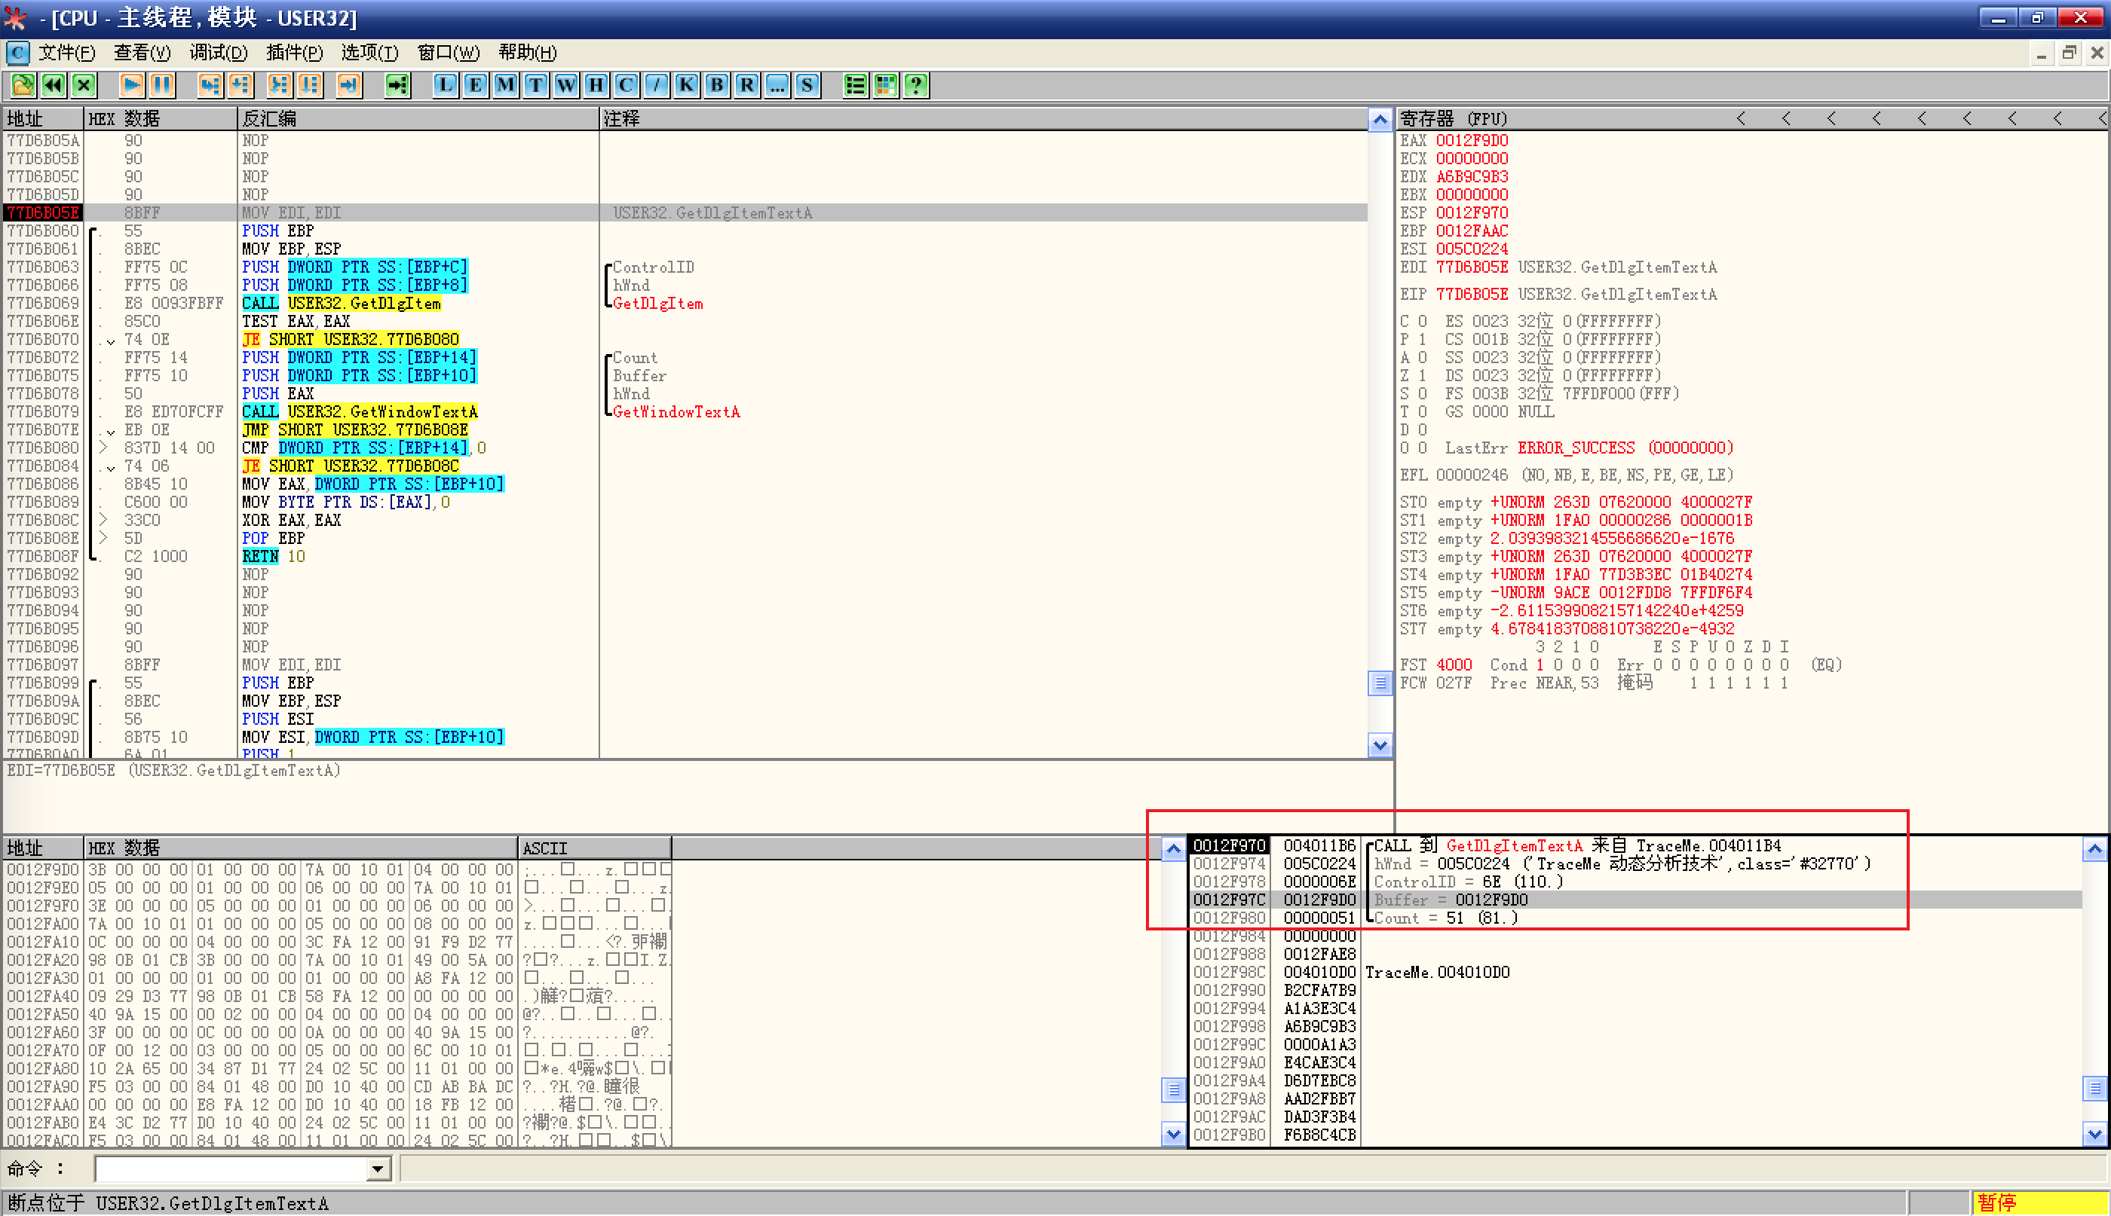Click the registers (FPU) panel header
2111x1216 pixels.
1454,118
